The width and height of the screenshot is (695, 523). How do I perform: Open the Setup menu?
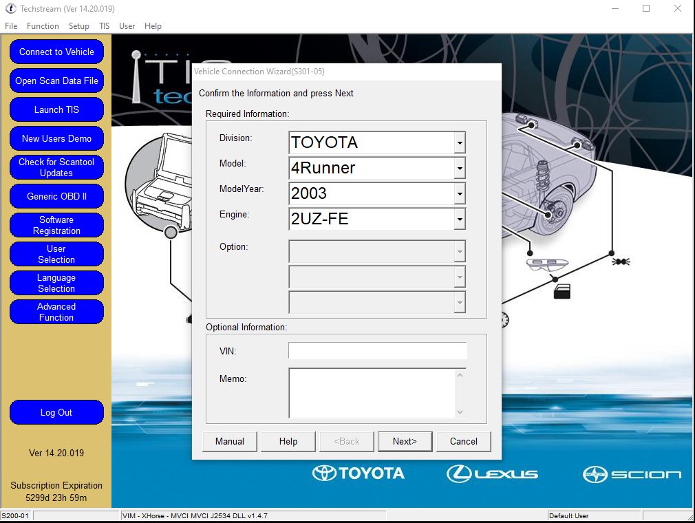pyautogui.click(x=79, y=26)
